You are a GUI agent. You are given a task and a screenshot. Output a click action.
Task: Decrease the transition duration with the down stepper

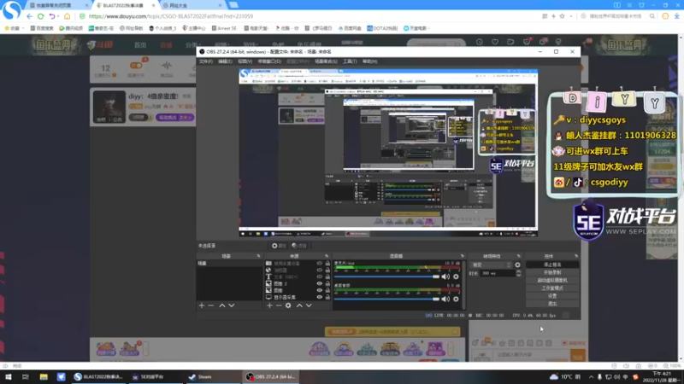coord(519,275)
